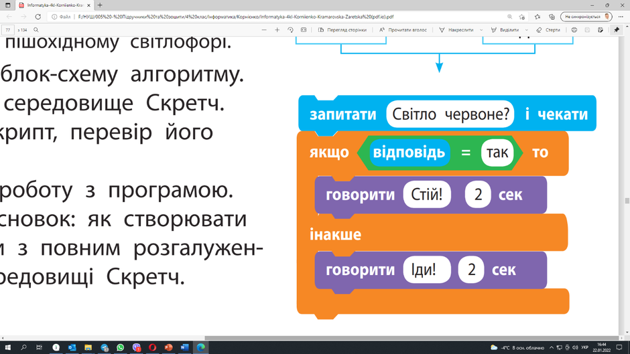Viewport: 630px width, 354px height.
Task: Click the 'Іди!' text in say block
Action: [427, 269]
